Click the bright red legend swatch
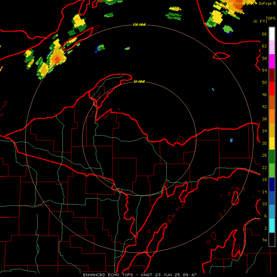277x277 pixels. (x=272, y=89)
